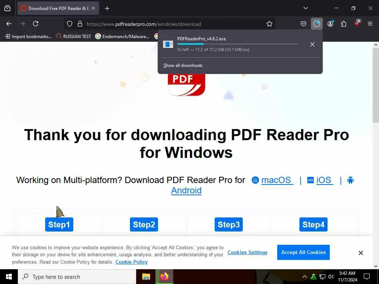Toggle the Downloads toolbar button
This screenshot has width=379, height=284.
pyautogui.click(x=317, y=24)
